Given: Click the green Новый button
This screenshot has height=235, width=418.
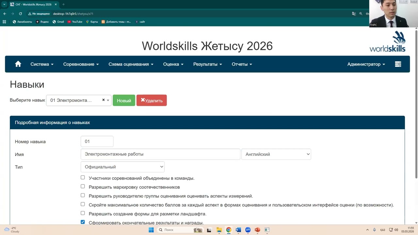Looking at the screenshot, I should (124, 101).
